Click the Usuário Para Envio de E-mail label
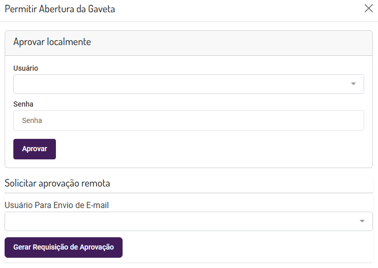 click(x=57, y=205)
